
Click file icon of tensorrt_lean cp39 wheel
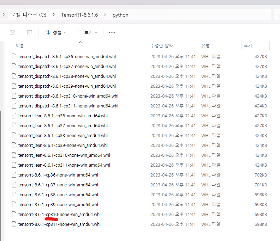tap(14, 145)
